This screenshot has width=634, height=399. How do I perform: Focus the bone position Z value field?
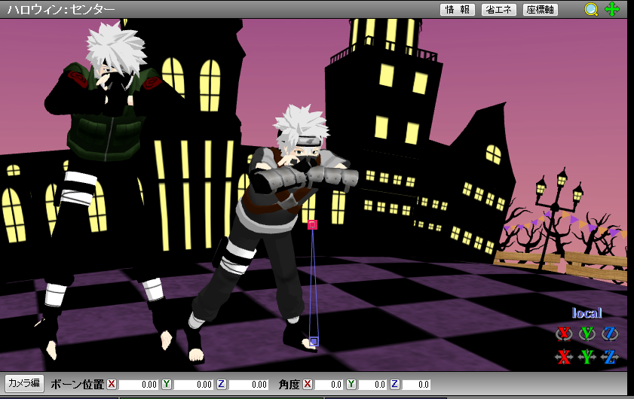[248, 385]
